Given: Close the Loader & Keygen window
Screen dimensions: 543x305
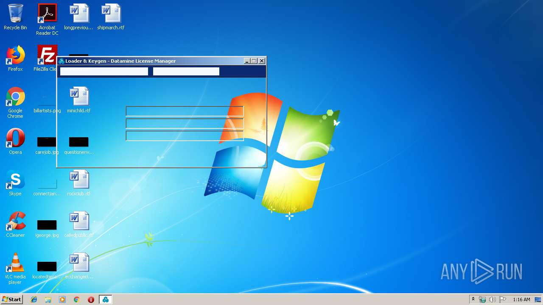Looking at the screenshot, I should [x=262, y=61].
